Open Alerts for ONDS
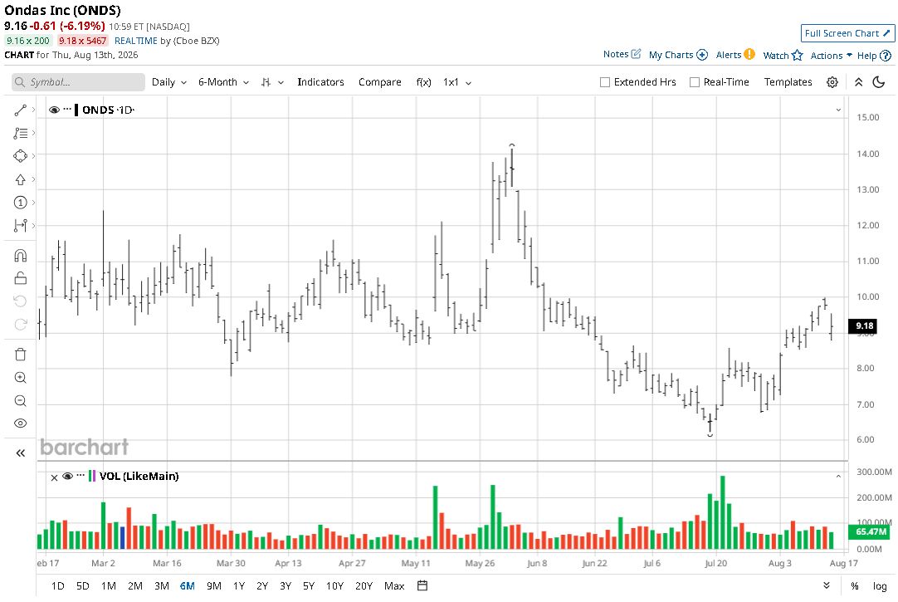Image resolution: width=898 pixels, height=602 pixels. coord(735,55)
